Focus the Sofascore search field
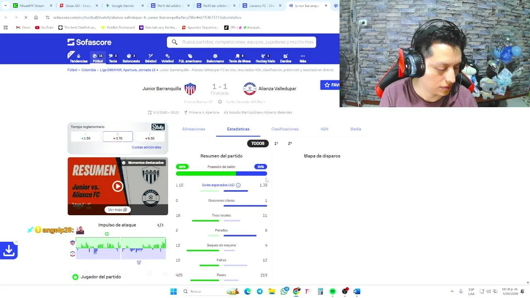Viewport: 530px width, 298px height. point(241,42)
